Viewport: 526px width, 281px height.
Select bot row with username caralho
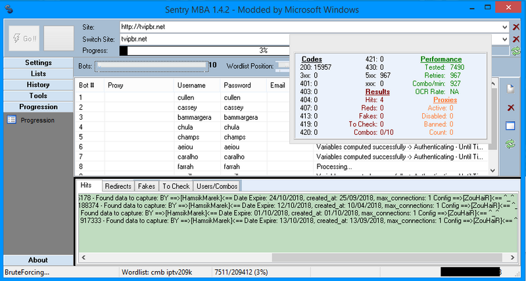pyautogui.click(x=282, y=157)
